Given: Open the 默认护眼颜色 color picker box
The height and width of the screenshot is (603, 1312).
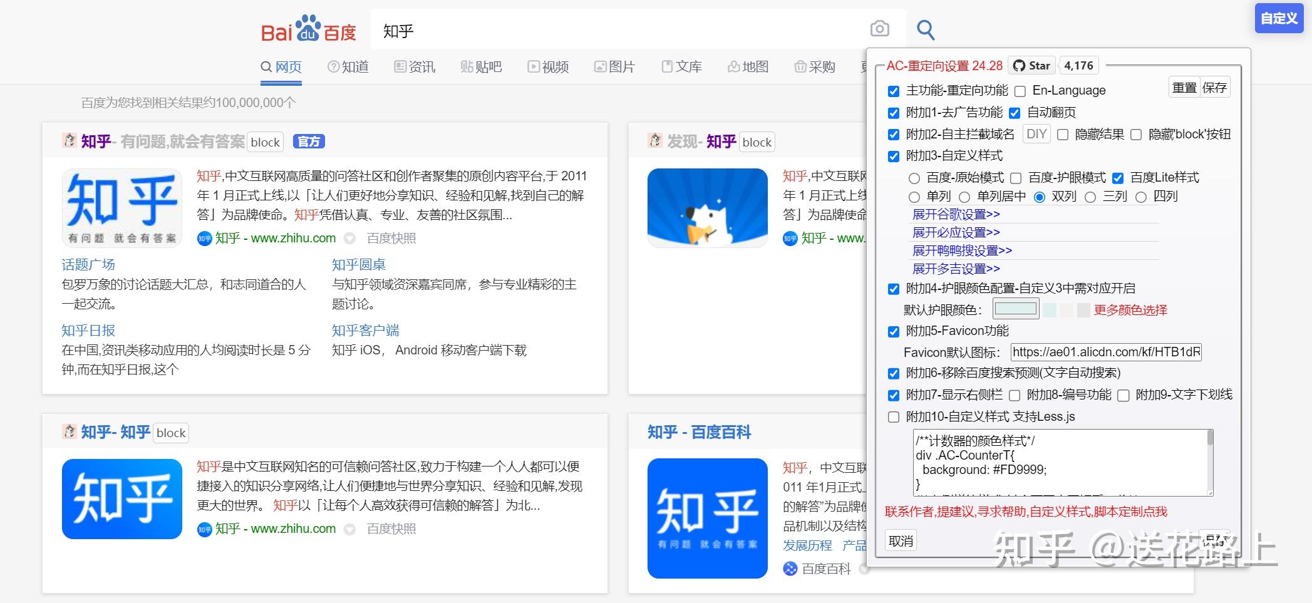Looking at the screenshot, I should (x=1016, y=309).
